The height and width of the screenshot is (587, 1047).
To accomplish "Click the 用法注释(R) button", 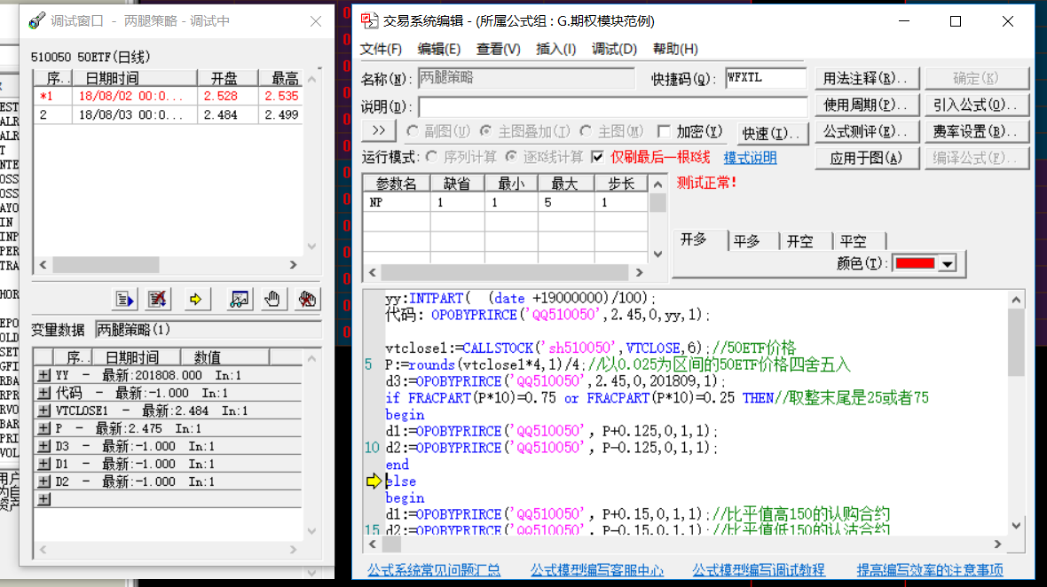I will [867, 79].
